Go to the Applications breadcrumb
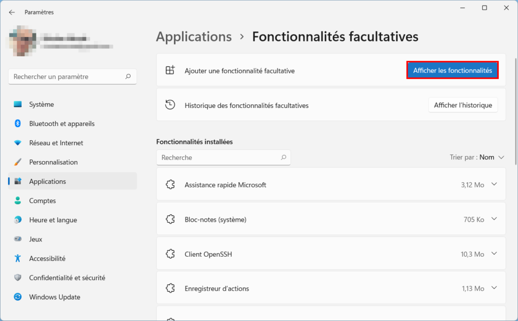 [194, 36]
